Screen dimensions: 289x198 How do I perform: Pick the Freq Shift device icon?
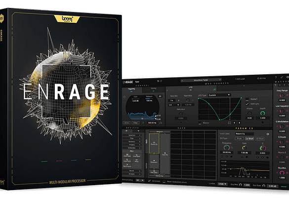[136, 155]
